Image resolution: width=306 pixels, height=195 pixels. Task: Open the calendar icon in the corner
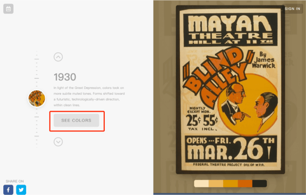(x=8, y=9)
